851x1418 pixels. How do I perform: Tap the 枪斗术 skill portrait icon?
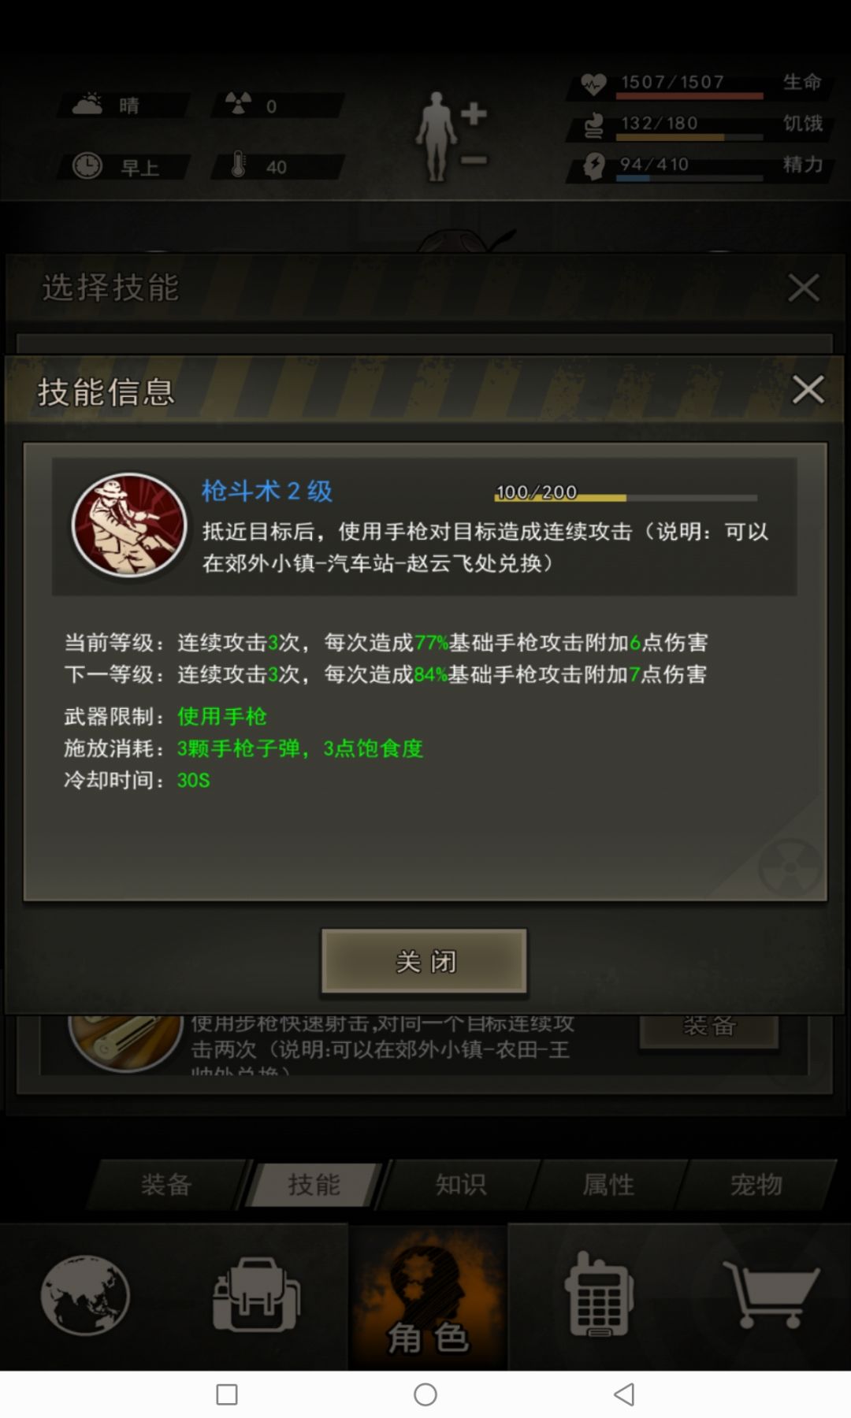point(129,525)
